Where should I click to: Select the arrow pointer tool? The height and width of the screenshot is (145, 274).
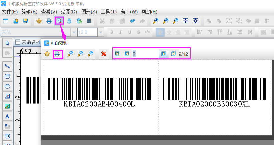[x=7, y=43]
